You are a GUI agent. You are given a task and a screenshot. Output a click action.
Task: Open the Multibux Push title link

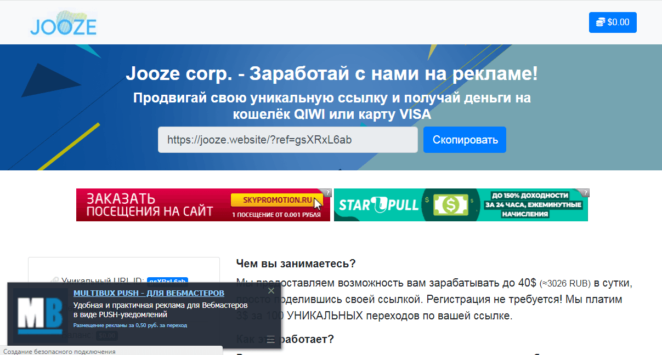(149, 293)
